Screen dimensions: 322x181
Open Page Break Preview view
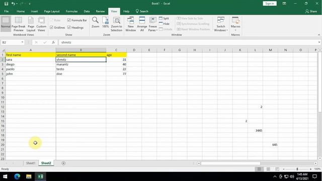tap(19, 24)
